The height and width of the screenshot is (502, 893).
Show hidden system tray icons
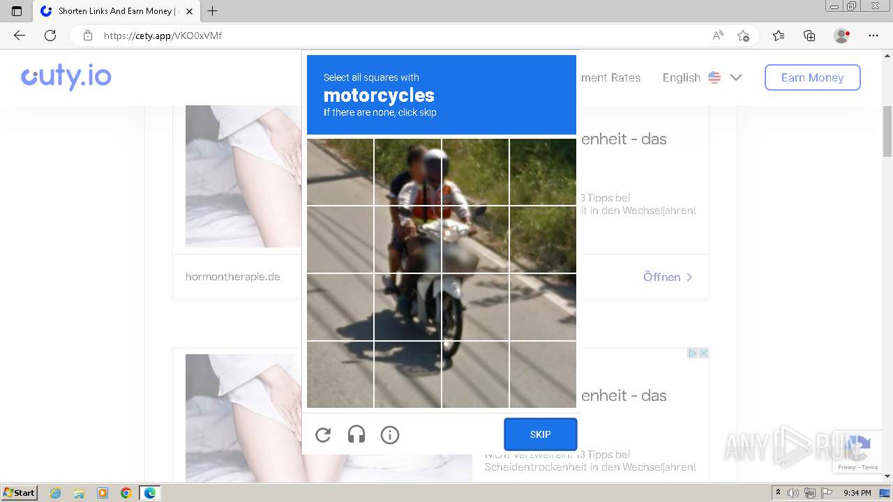[x=779, y=493]
